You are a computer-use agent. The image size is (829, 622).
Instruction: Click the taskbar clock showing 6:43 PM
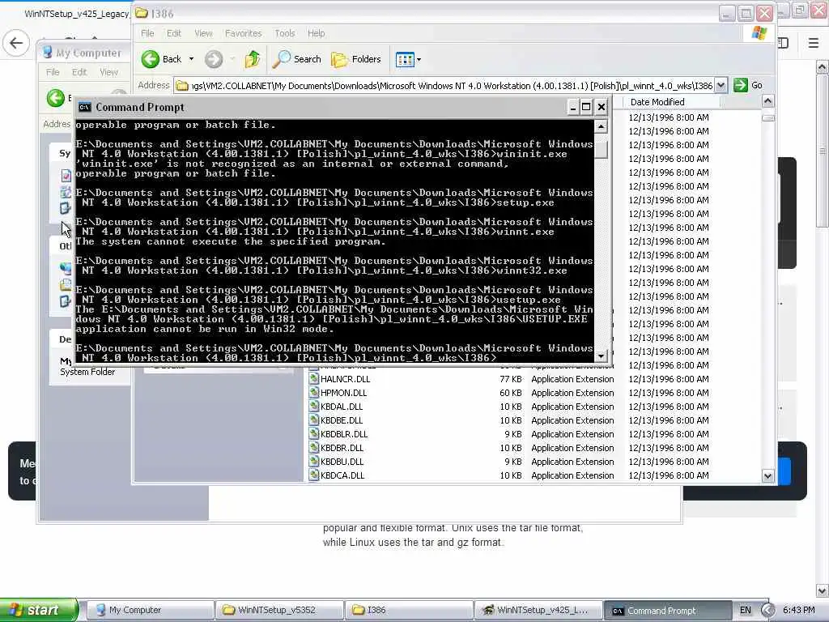coord(799,611)
